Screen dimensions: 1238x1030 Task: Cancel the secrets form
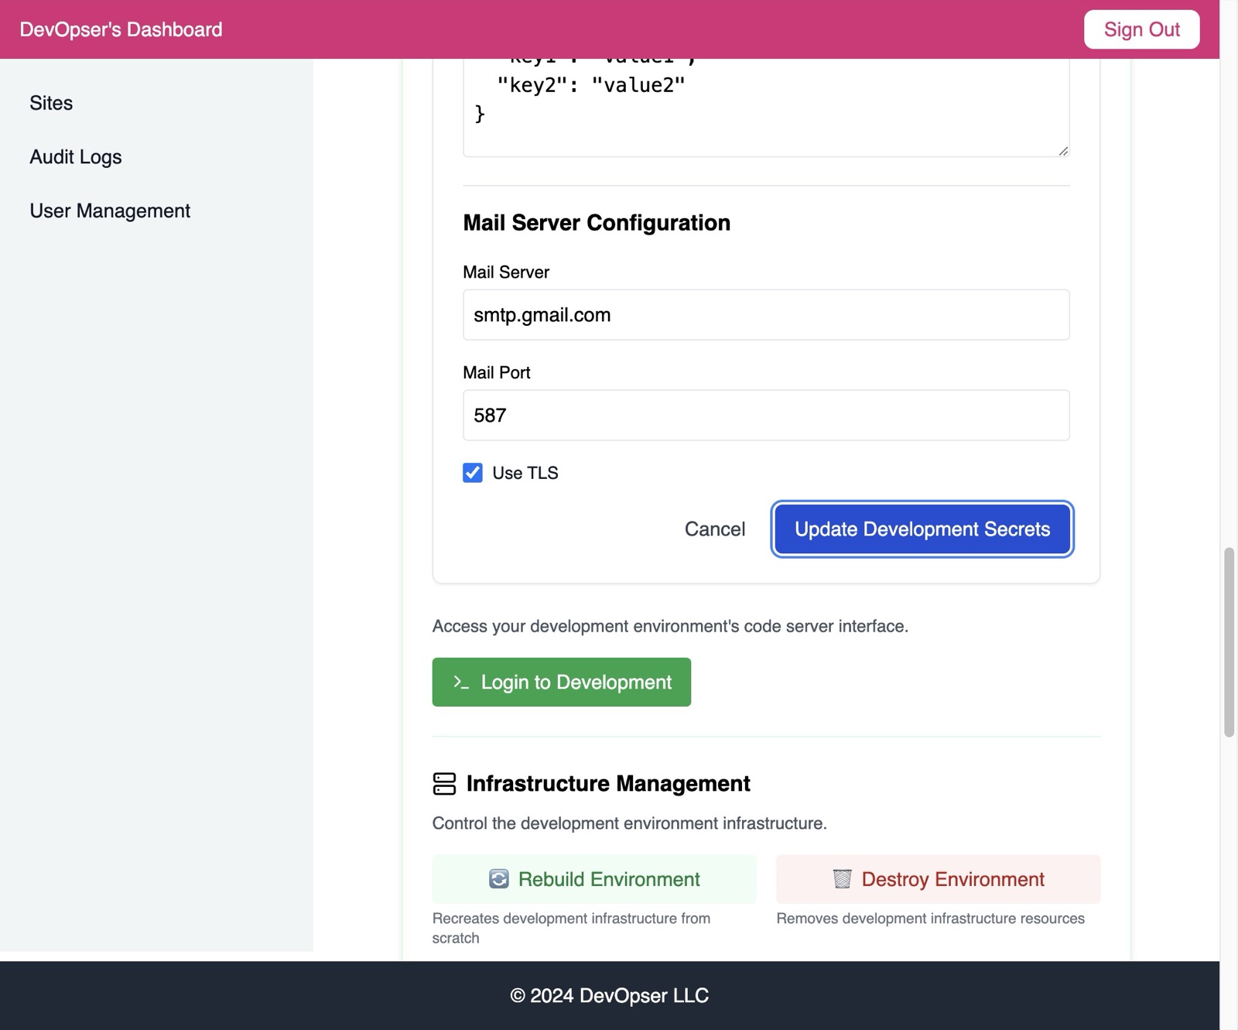[715, 529]
